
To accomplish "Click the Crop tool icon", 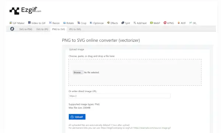I will tap(79, 23).
